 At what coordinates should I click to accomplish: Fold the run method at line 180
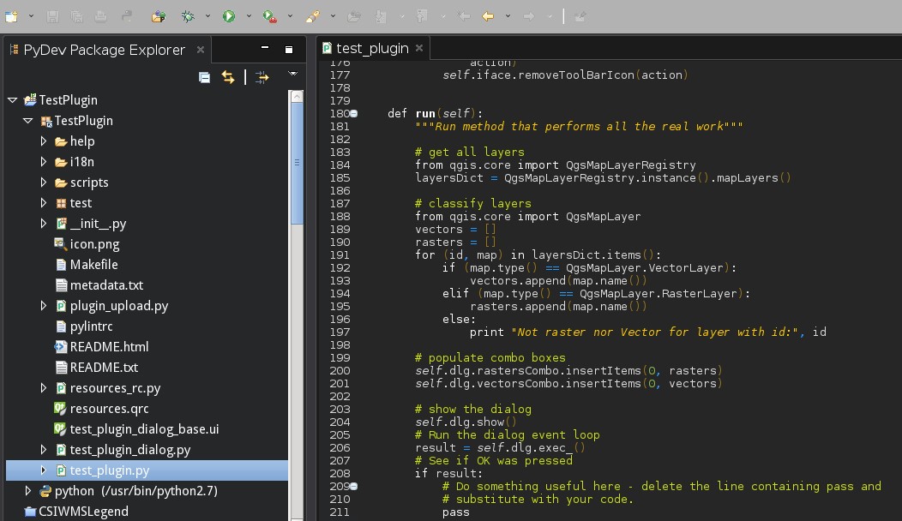pyautogui.click(x=354, y=114)
